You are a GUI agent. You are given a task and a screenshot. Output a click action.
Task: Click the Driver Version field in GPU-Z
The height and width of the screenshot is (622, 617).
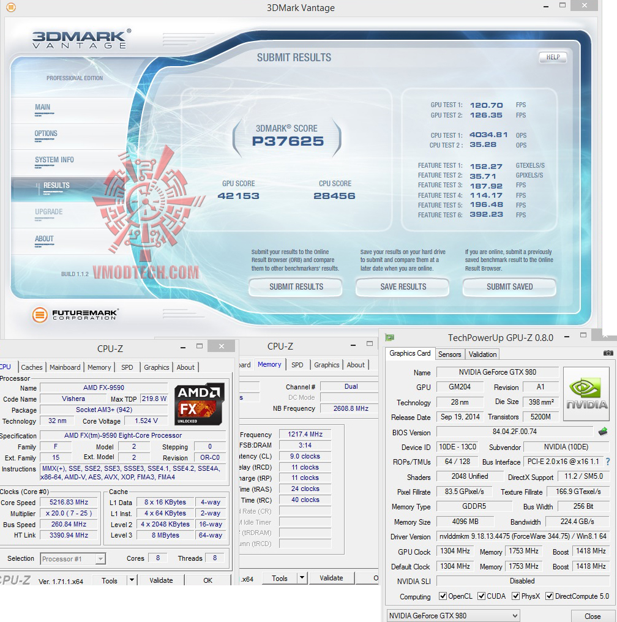coord(523,536)
